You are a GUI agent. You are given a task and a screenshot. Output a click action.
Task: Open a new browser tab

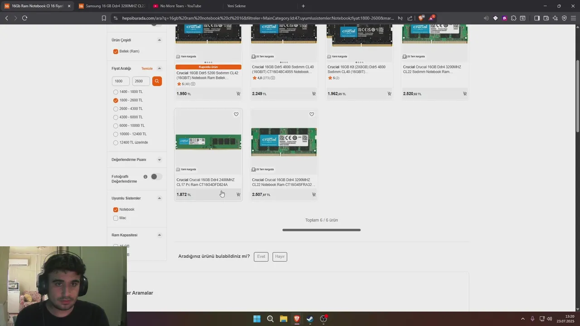(303, 6)
